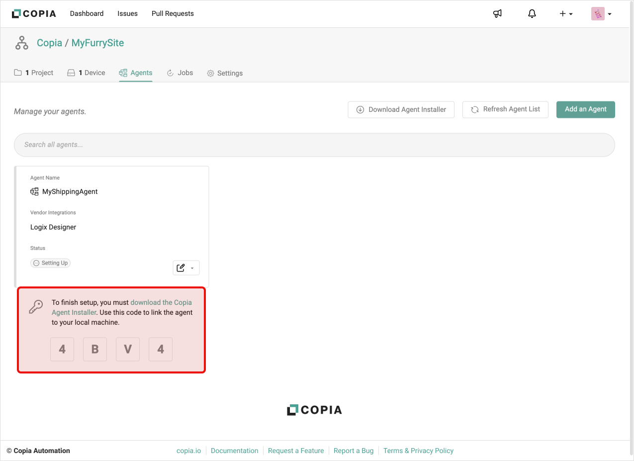Click the organization icon beside Copia
The height and width of the screenshot is (461, 634).
coord(22,43)
